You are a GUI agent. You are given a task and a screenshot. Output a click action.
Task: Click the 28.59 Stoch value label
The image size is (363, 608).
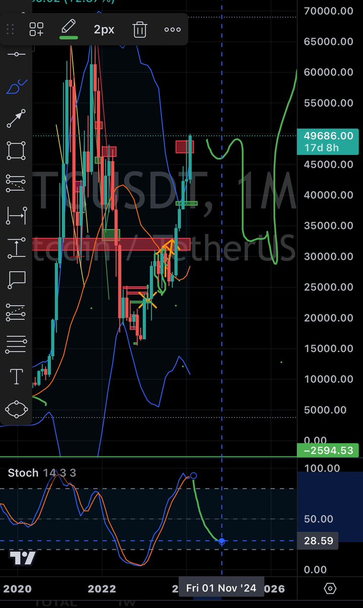tap(319, 541)
